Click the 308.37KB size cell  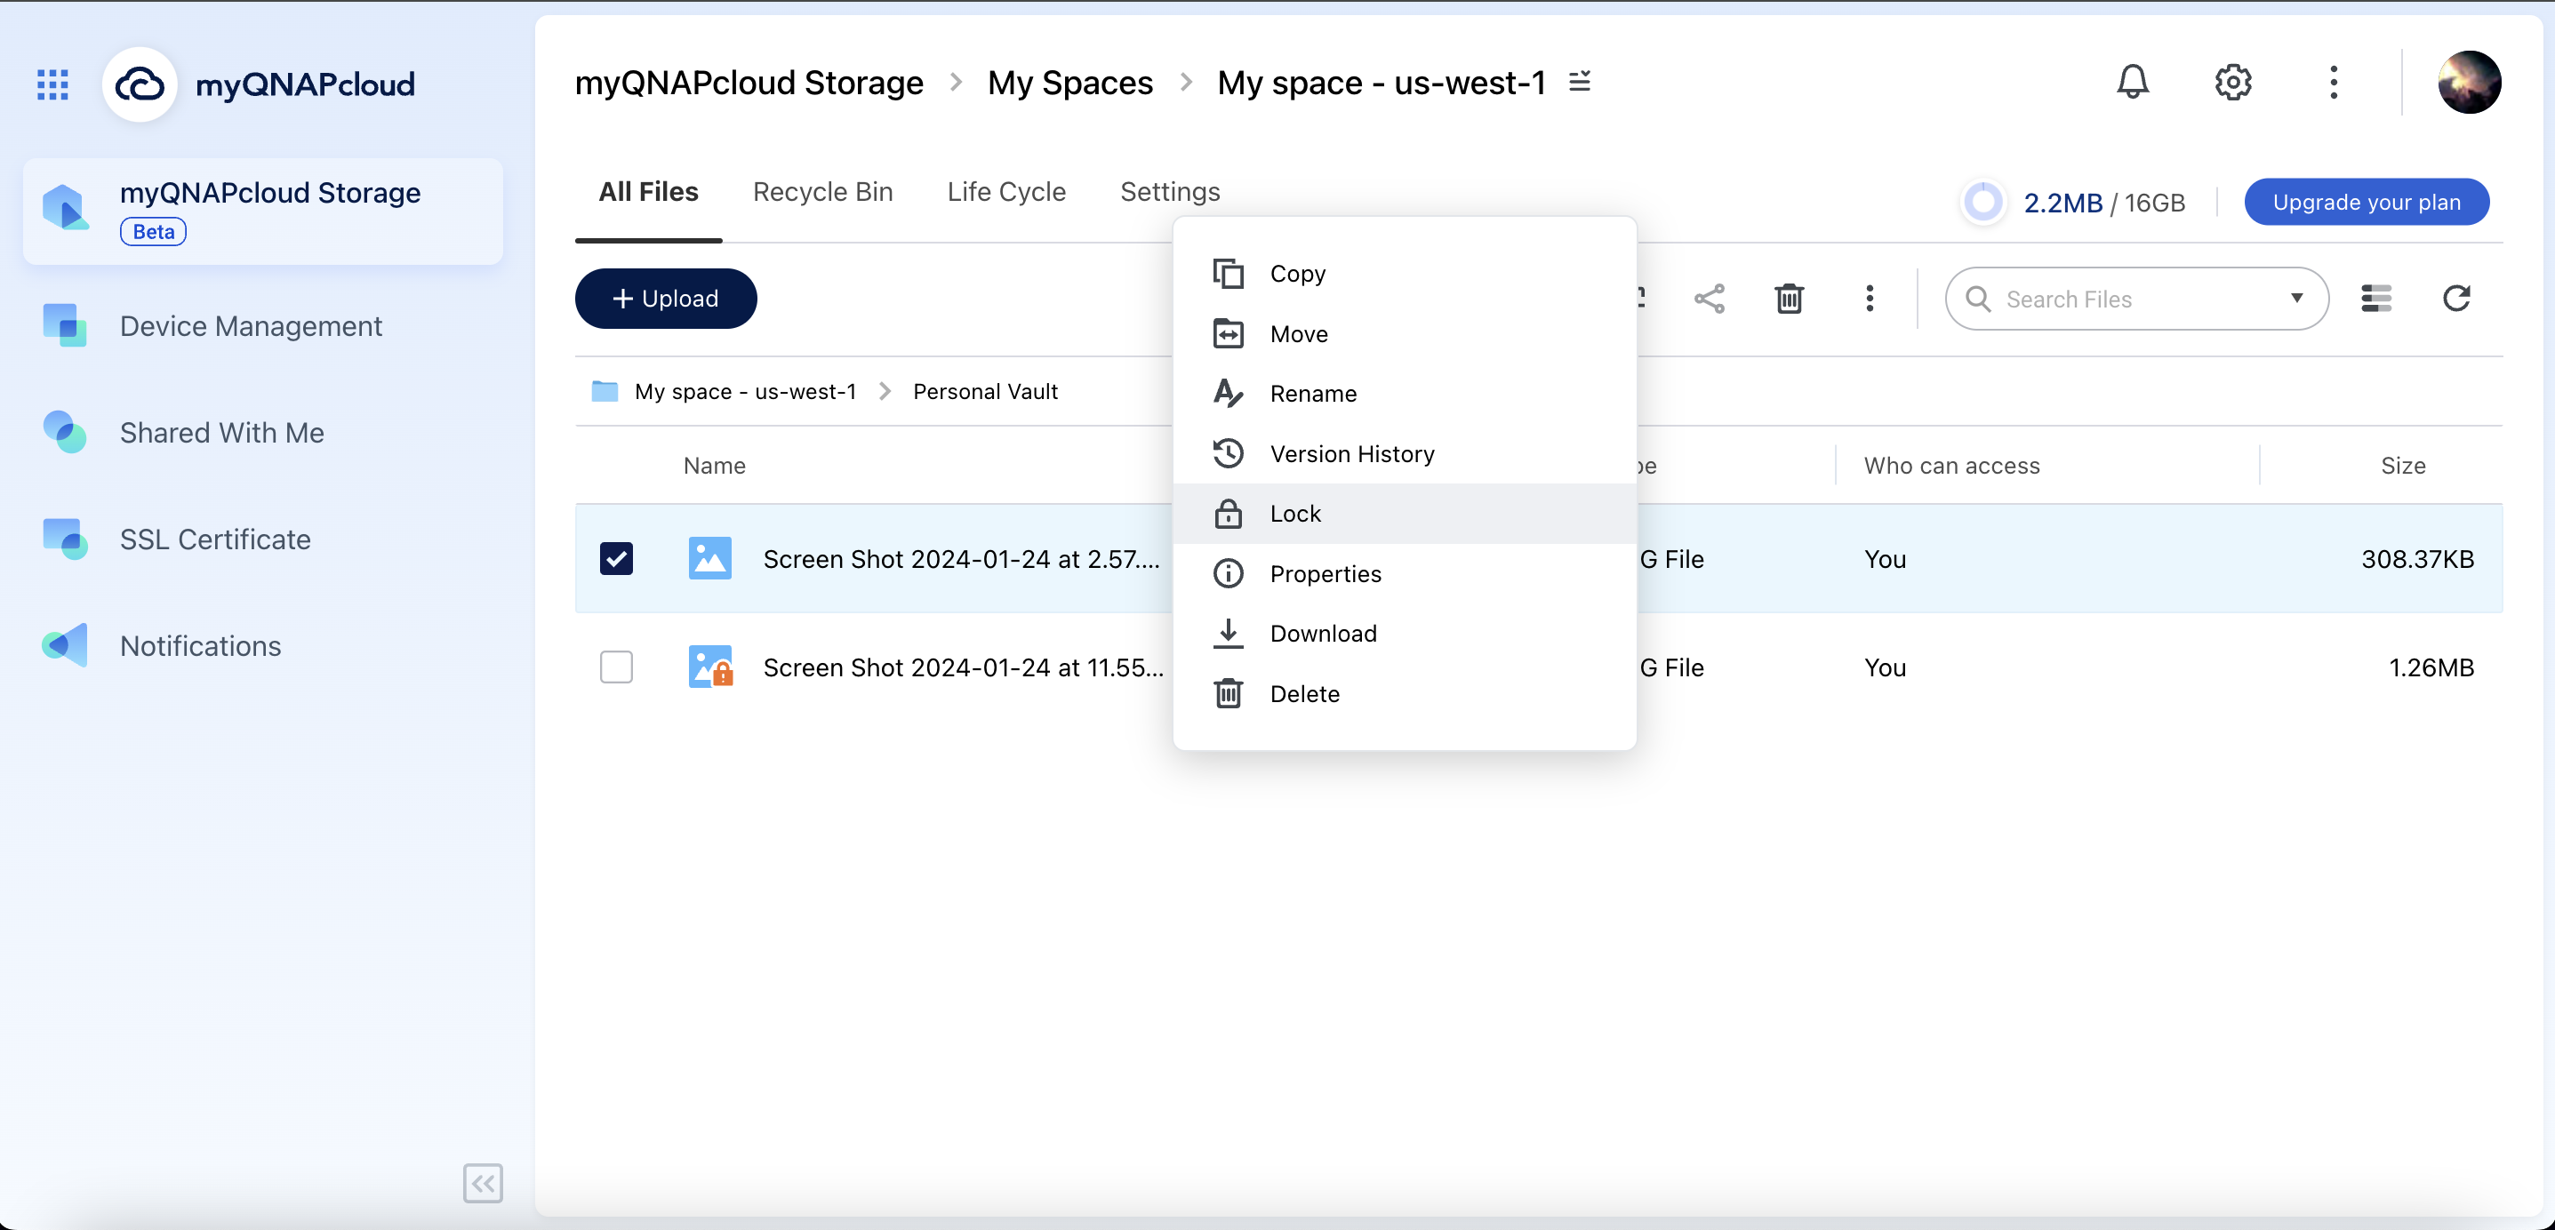[2417, 558]
